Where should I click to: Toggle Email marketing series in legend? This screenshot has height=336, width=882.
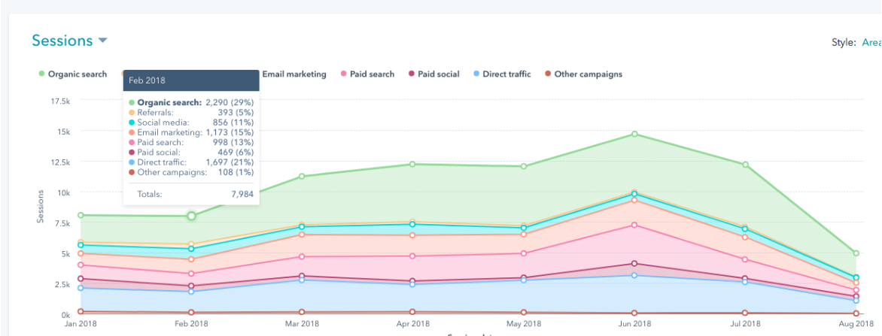(x=294, y=74)
